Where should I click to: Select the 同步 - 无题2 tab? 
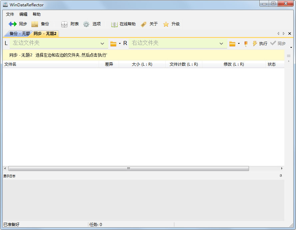[45, 34]
